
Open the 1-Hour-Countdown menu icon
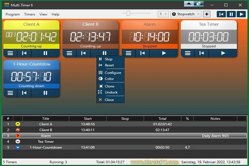click(10, 93)
